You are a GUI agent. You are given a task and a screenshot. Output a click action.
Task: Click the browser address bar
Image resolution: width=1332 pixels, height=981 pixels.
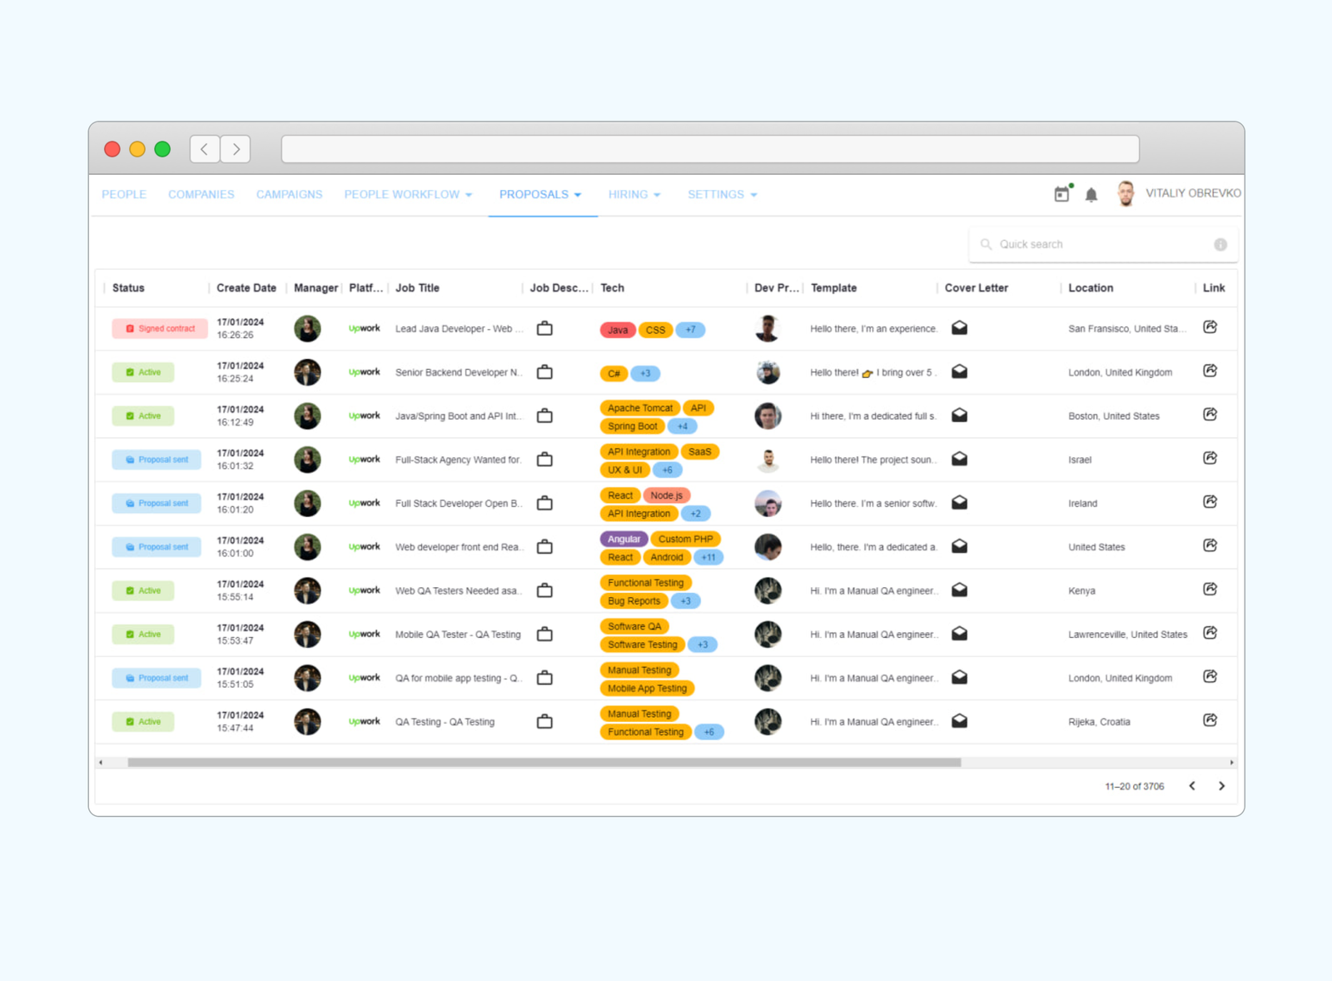[x=710, y=149]
